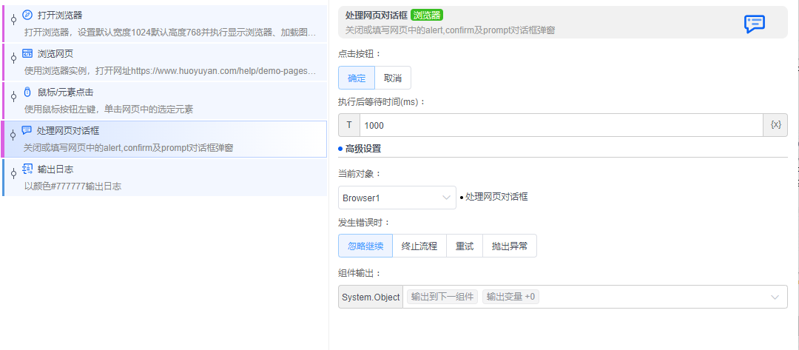Click the 设置默认宽度1024 description text

click(170, 33)
